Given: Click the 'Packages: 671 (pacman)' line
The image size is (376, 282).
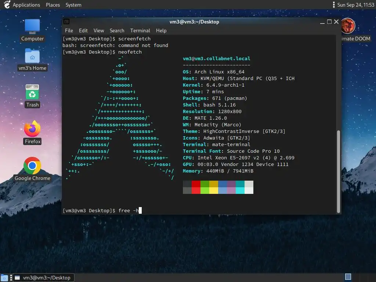Looking at the screenshot, I should (215, 98).
